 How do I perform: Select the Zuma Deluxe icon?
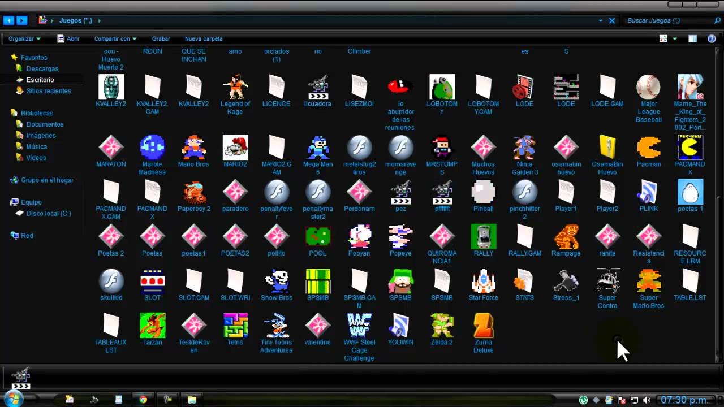click(483, 326)
